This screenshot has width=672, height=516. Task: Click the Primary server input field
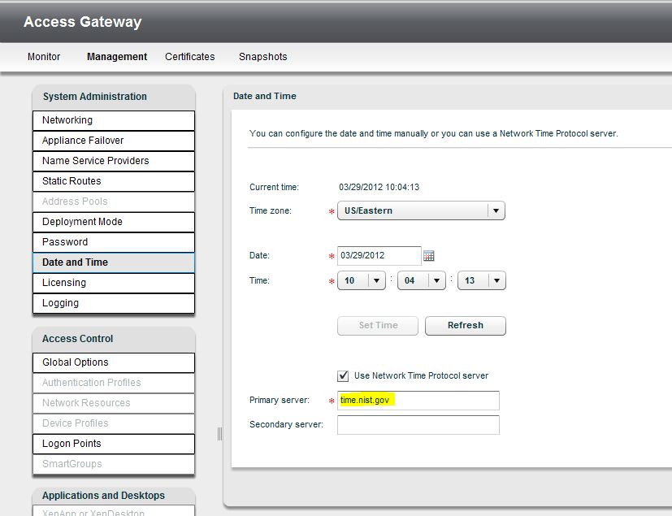pyautogui.click(x=418, y=401)
